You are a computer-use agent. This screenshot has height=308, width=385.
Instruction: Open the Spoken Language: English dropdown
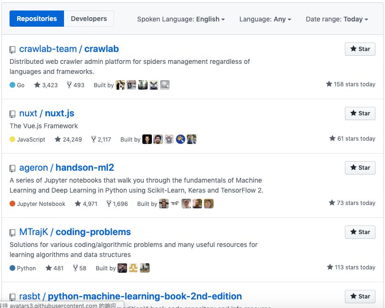181,19
